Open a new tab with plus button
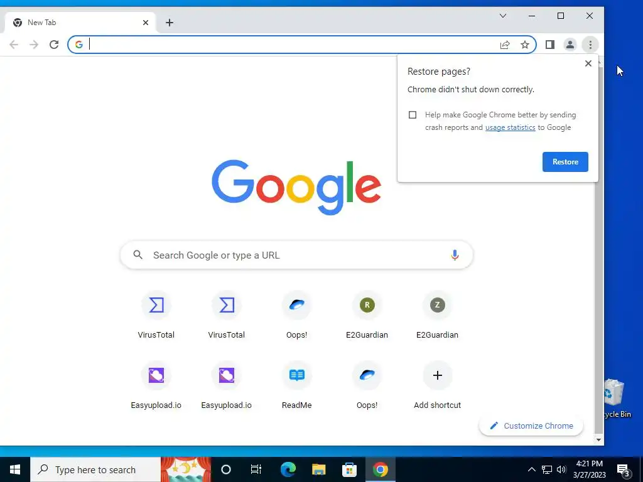This screenshot has width=643, height=482. [x=170, y=23]
